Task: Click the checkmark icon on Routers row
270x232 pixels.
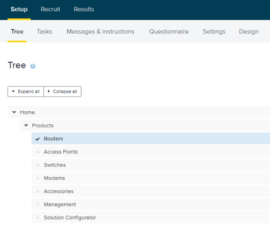Action: pyautogui.click(x=38, y=139)
